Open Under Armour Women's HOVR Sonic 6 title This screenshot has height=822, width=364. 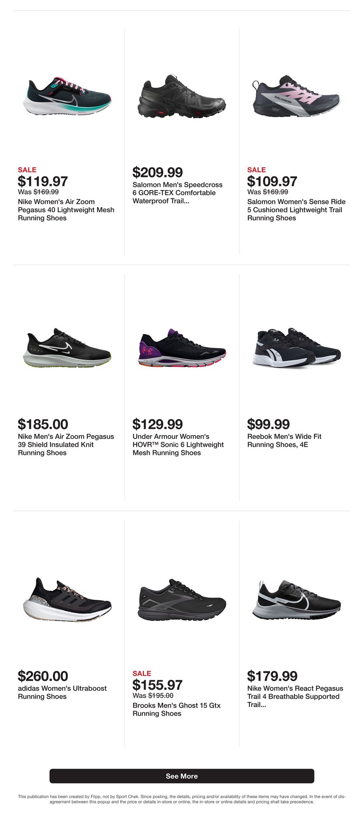click(178, 445)
